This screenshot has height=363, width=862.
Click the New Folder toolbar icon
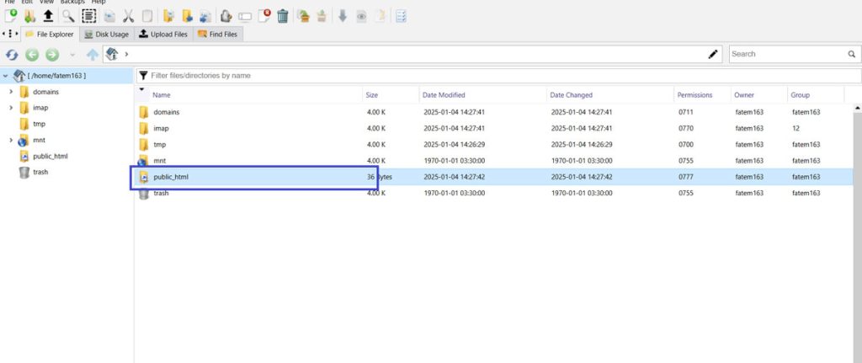click(29, 16)
